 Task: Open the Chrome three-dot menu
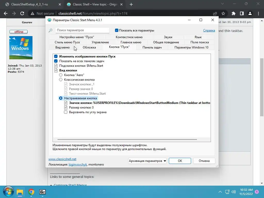click(x=258, y=13)
